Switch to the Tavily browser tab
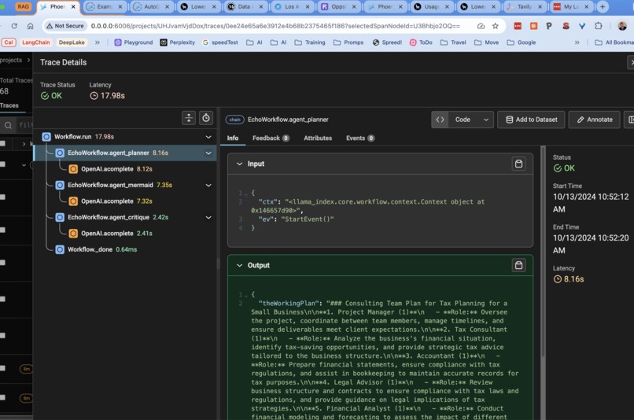The height and width of the screenshot is (420, 634). pos(524,7)
